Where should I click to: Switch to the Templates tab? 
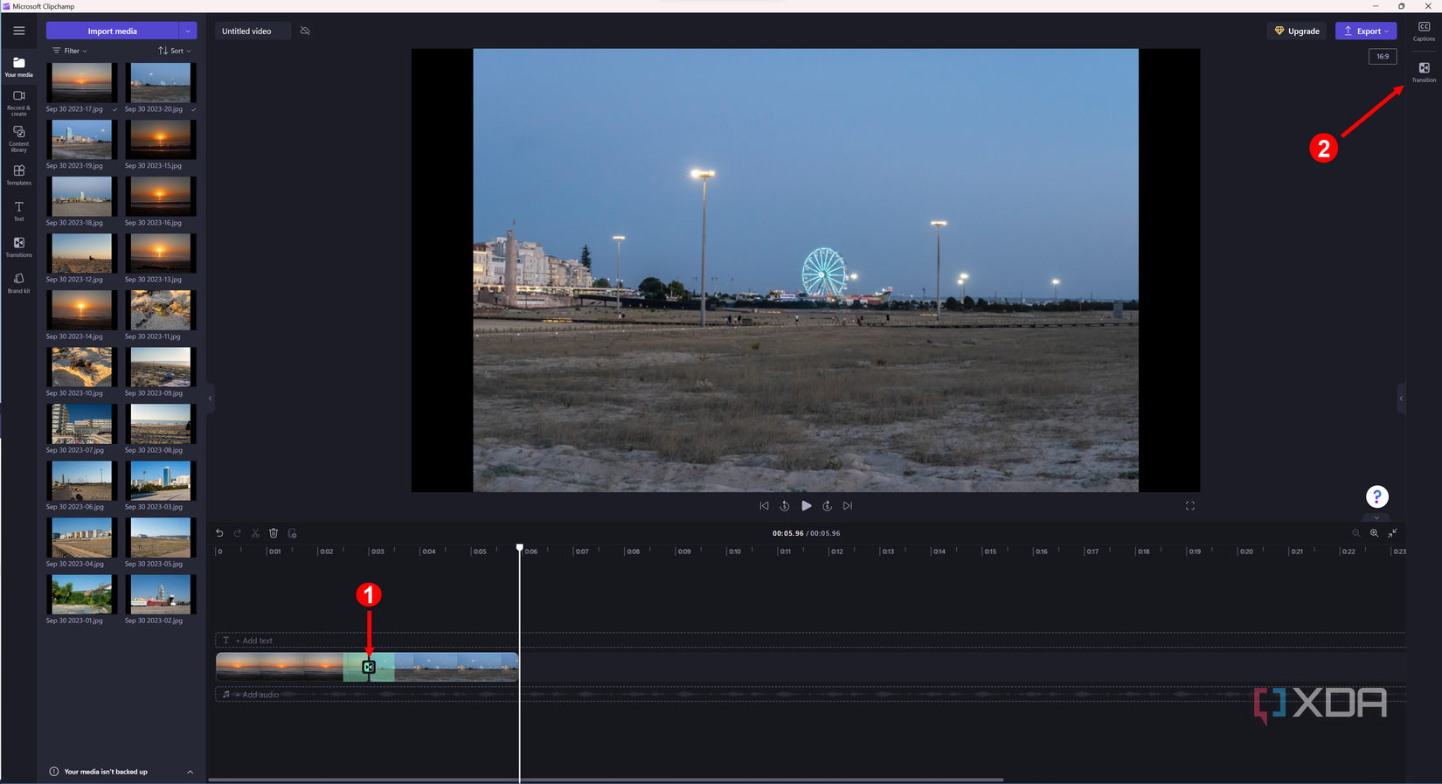pos(18,175)
